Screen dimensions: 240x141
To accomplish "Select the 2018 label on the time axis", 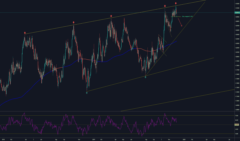I will point(3,139).
